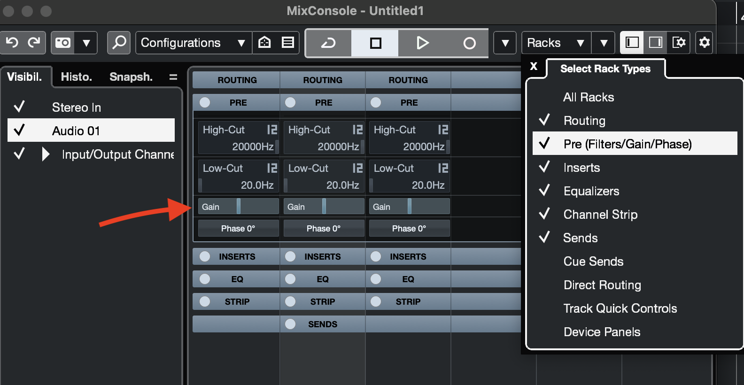
Task: Toggle the second channel's PRE bypass circle
Action: pyautogui.click(x=290, y=102)
